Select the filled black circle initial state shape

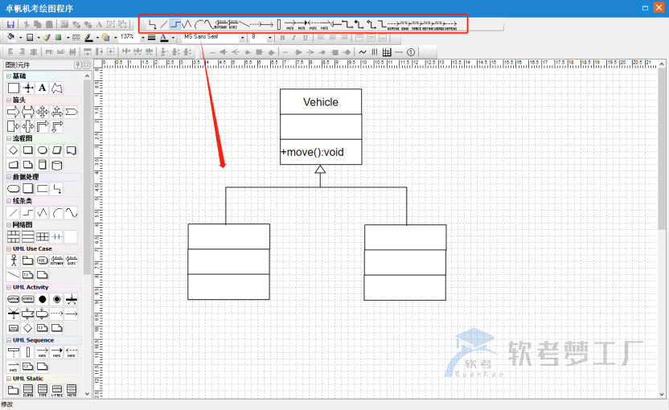42,299
